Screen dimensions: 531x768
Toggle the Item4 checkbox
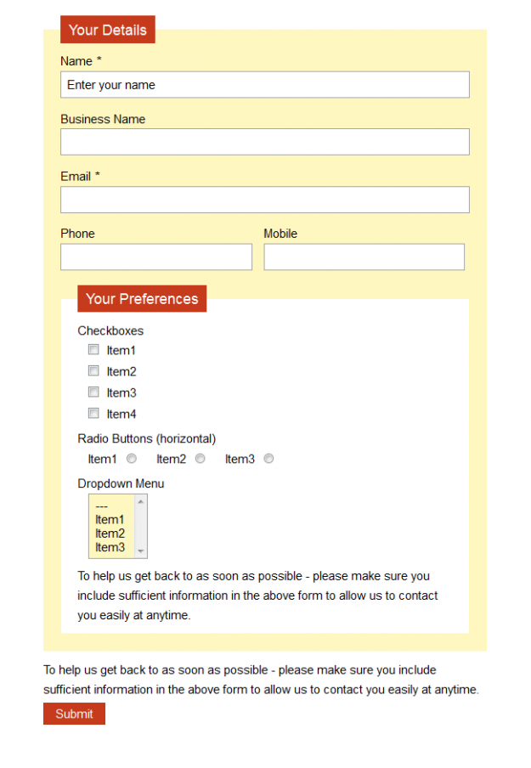(x=93, y=413)
